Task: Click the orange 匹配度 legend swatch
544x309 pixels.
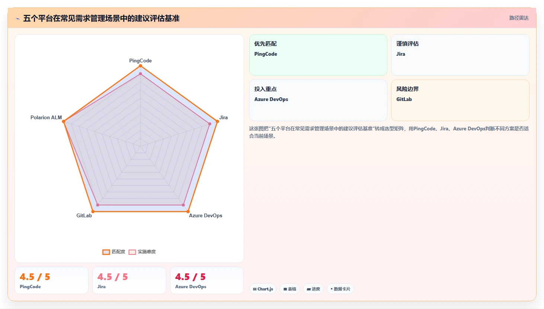Action: pos(106,252)
